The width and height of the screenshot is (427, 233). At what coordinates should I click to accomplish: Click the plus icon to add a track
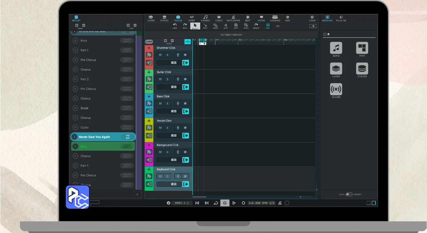coord(165,41)
